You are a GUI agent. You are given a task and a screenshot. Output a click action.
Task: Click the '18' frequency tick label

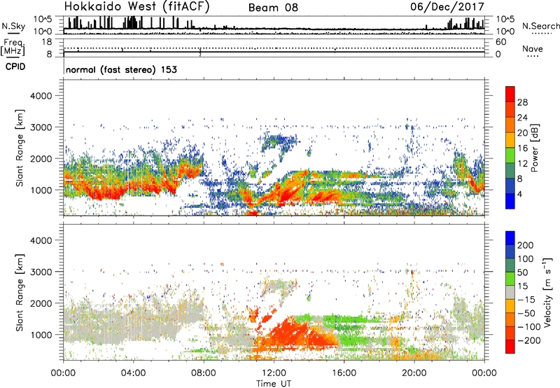coord(47,42)
